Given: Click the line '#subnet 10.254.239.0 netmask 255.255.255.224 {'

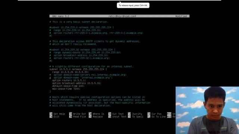Looking at the screenshot, I should 82,28.
